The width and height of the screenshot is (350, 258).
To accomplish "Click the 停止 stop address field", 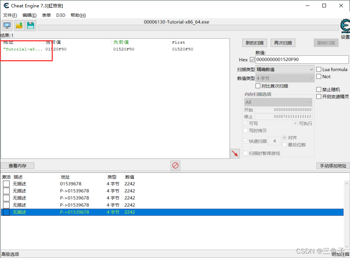I will point(284,117).
